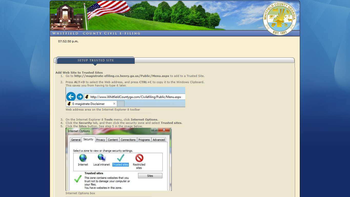Open the Setup Trusted Site tab

coord(96,61)
